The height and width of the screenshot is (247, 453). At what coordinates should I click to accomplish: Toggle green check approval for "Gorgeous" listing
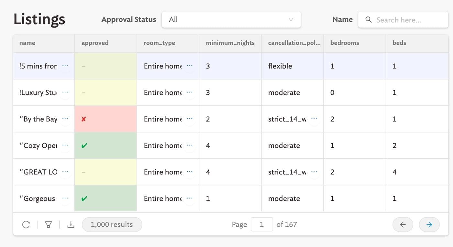[84, 199]
